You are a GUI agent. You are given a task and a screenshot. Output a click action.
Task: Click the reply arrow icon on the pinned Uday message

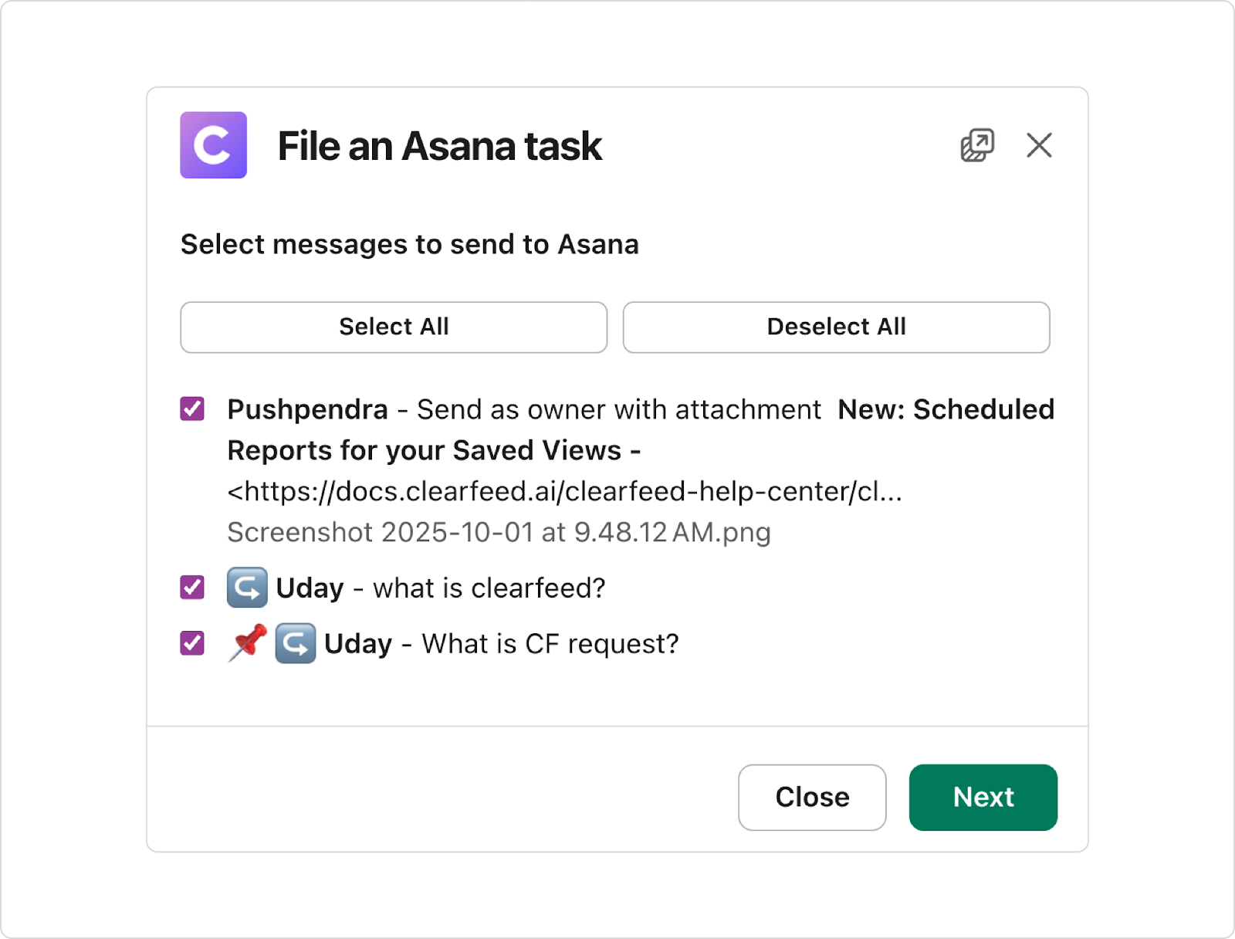pos(294,643)
